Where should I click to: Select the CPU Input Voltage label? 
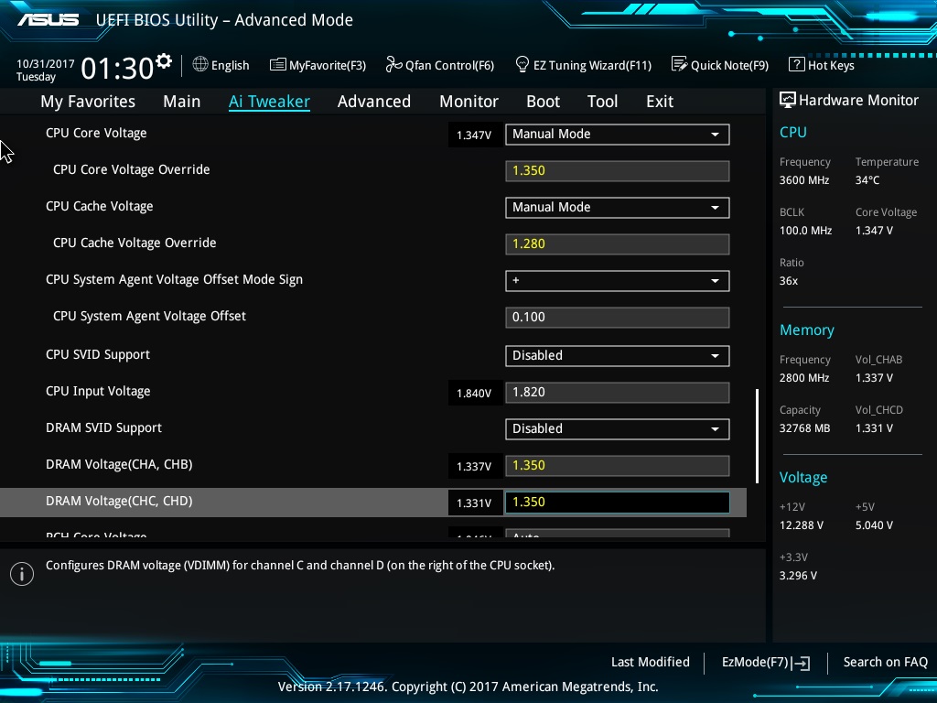click(x=98, y=391)
